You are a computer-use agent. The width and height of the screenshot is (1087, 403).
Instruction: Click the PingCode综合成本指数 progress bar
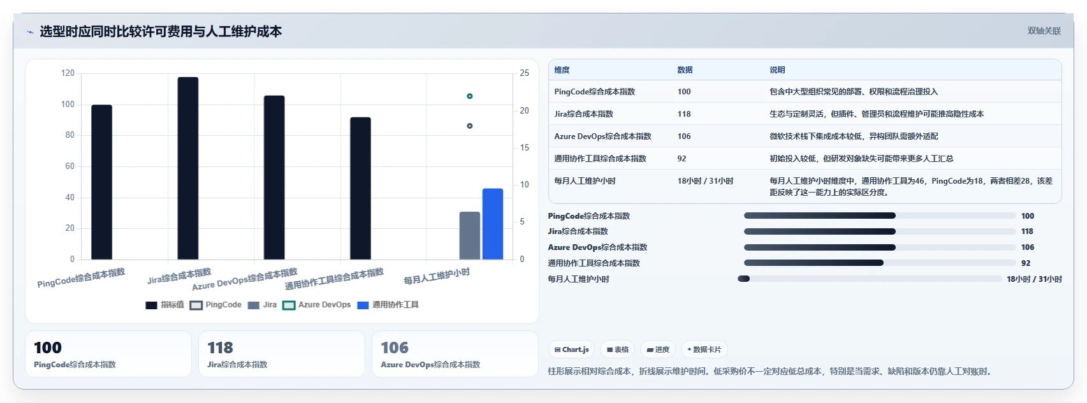880,216
